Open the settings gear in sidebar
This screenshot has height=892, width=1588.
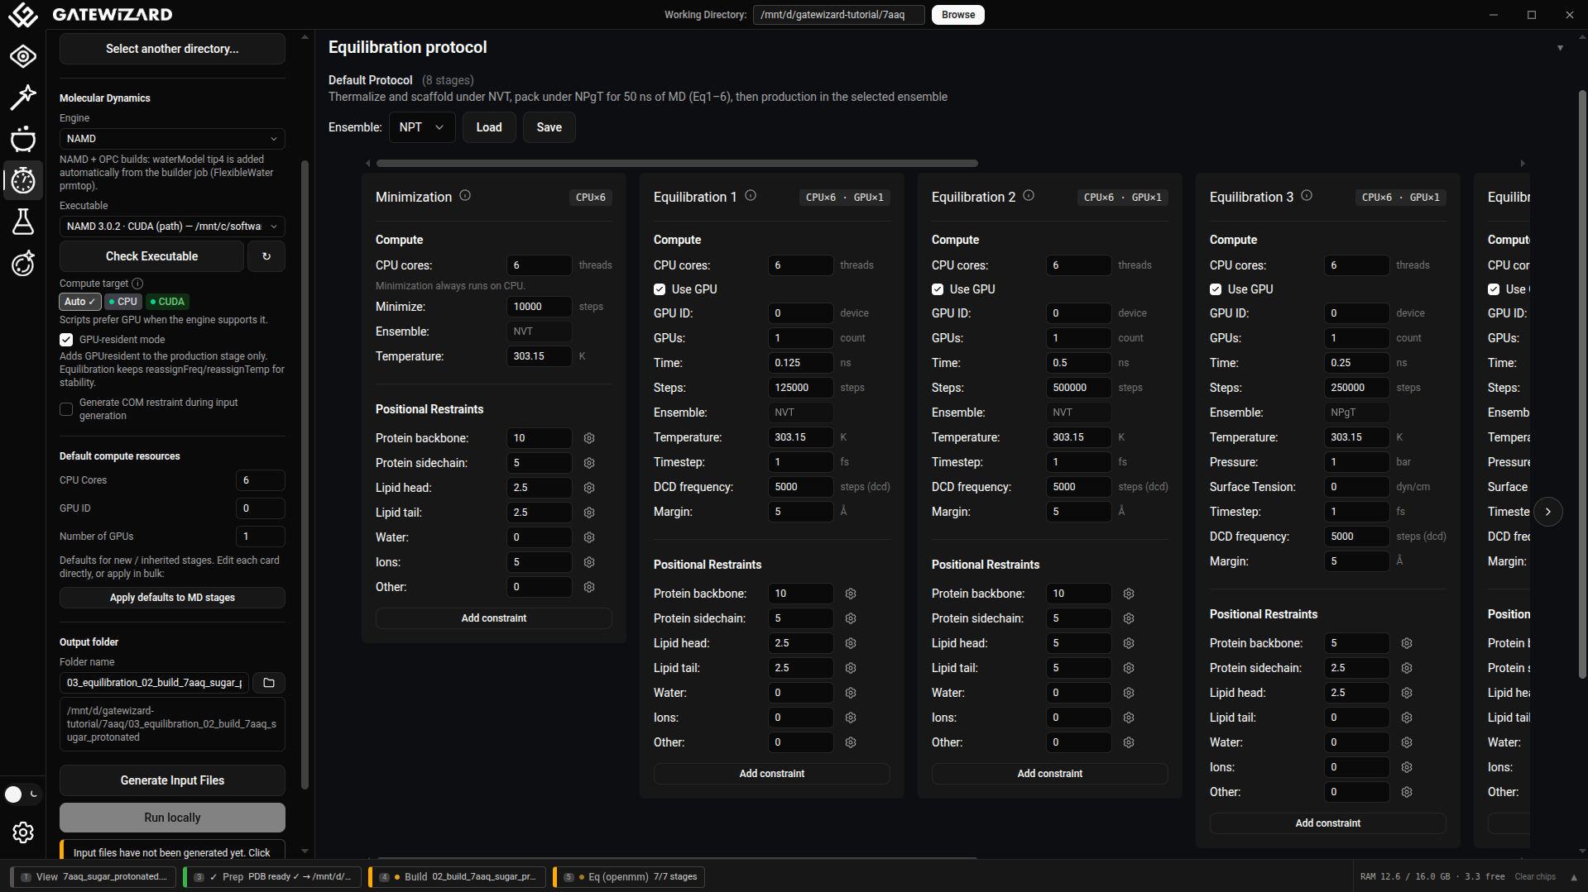coord(23,832)
